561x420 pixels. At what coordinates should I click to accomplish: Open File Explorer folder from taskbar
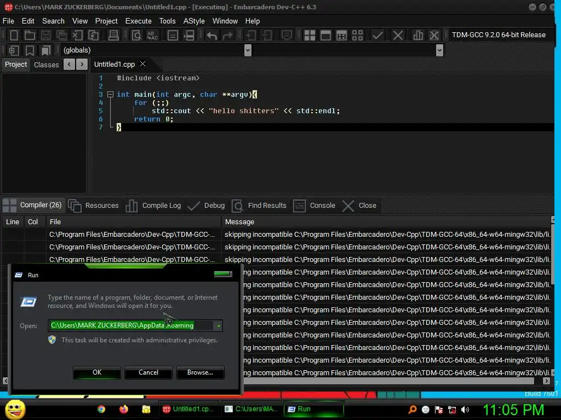pos(146,409)
